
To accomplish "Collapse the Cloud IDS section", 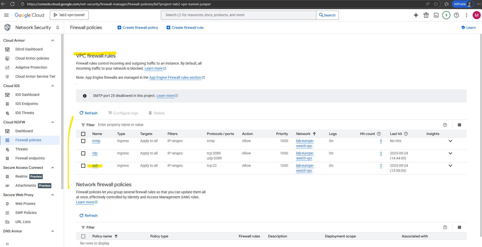I will (53, 86).
